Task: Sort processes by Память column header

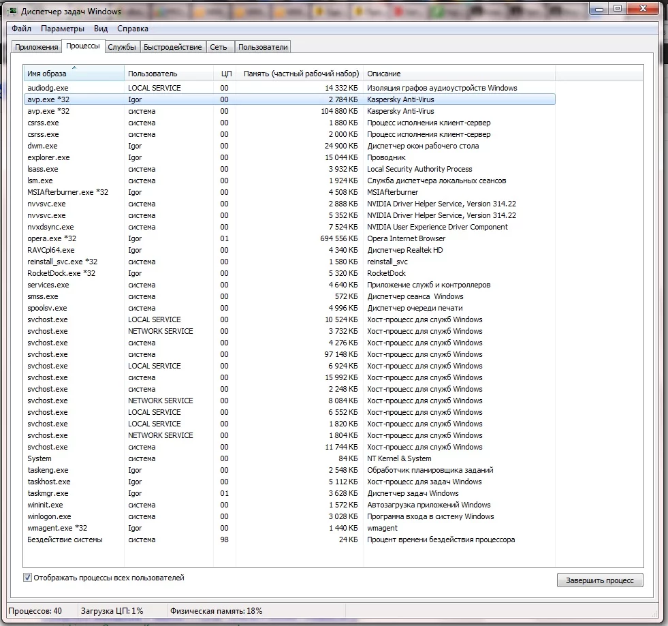Action: [x=300, y=74]
